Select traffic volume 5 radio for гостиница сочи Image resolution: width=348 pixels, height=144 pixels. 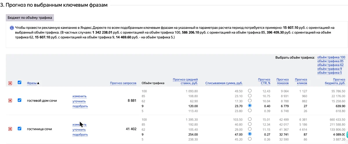[250, 139]
